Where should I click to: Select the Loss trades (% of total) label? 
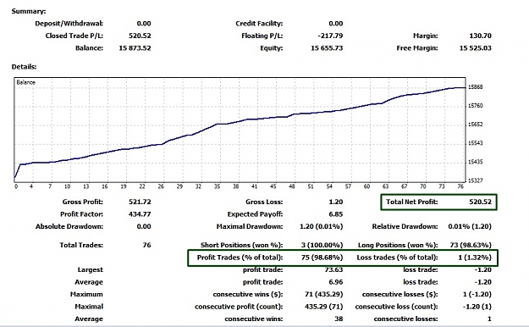coord(397,258)
